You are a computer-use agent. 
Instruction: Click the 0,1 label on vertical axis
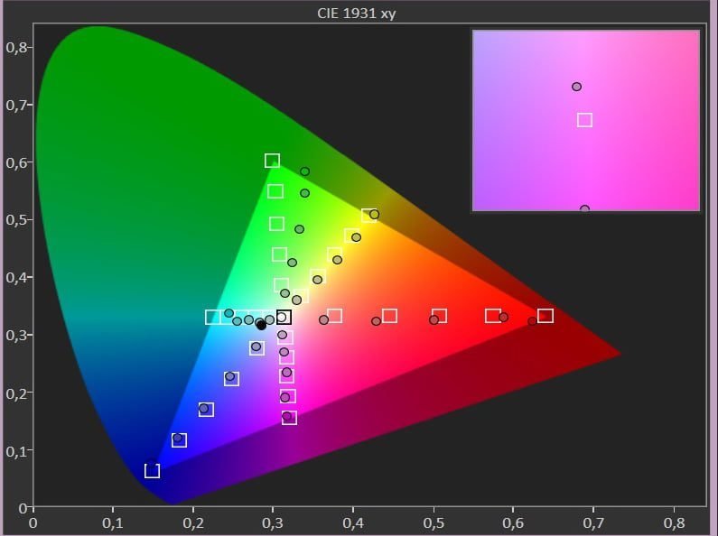(x=16, y=450)
